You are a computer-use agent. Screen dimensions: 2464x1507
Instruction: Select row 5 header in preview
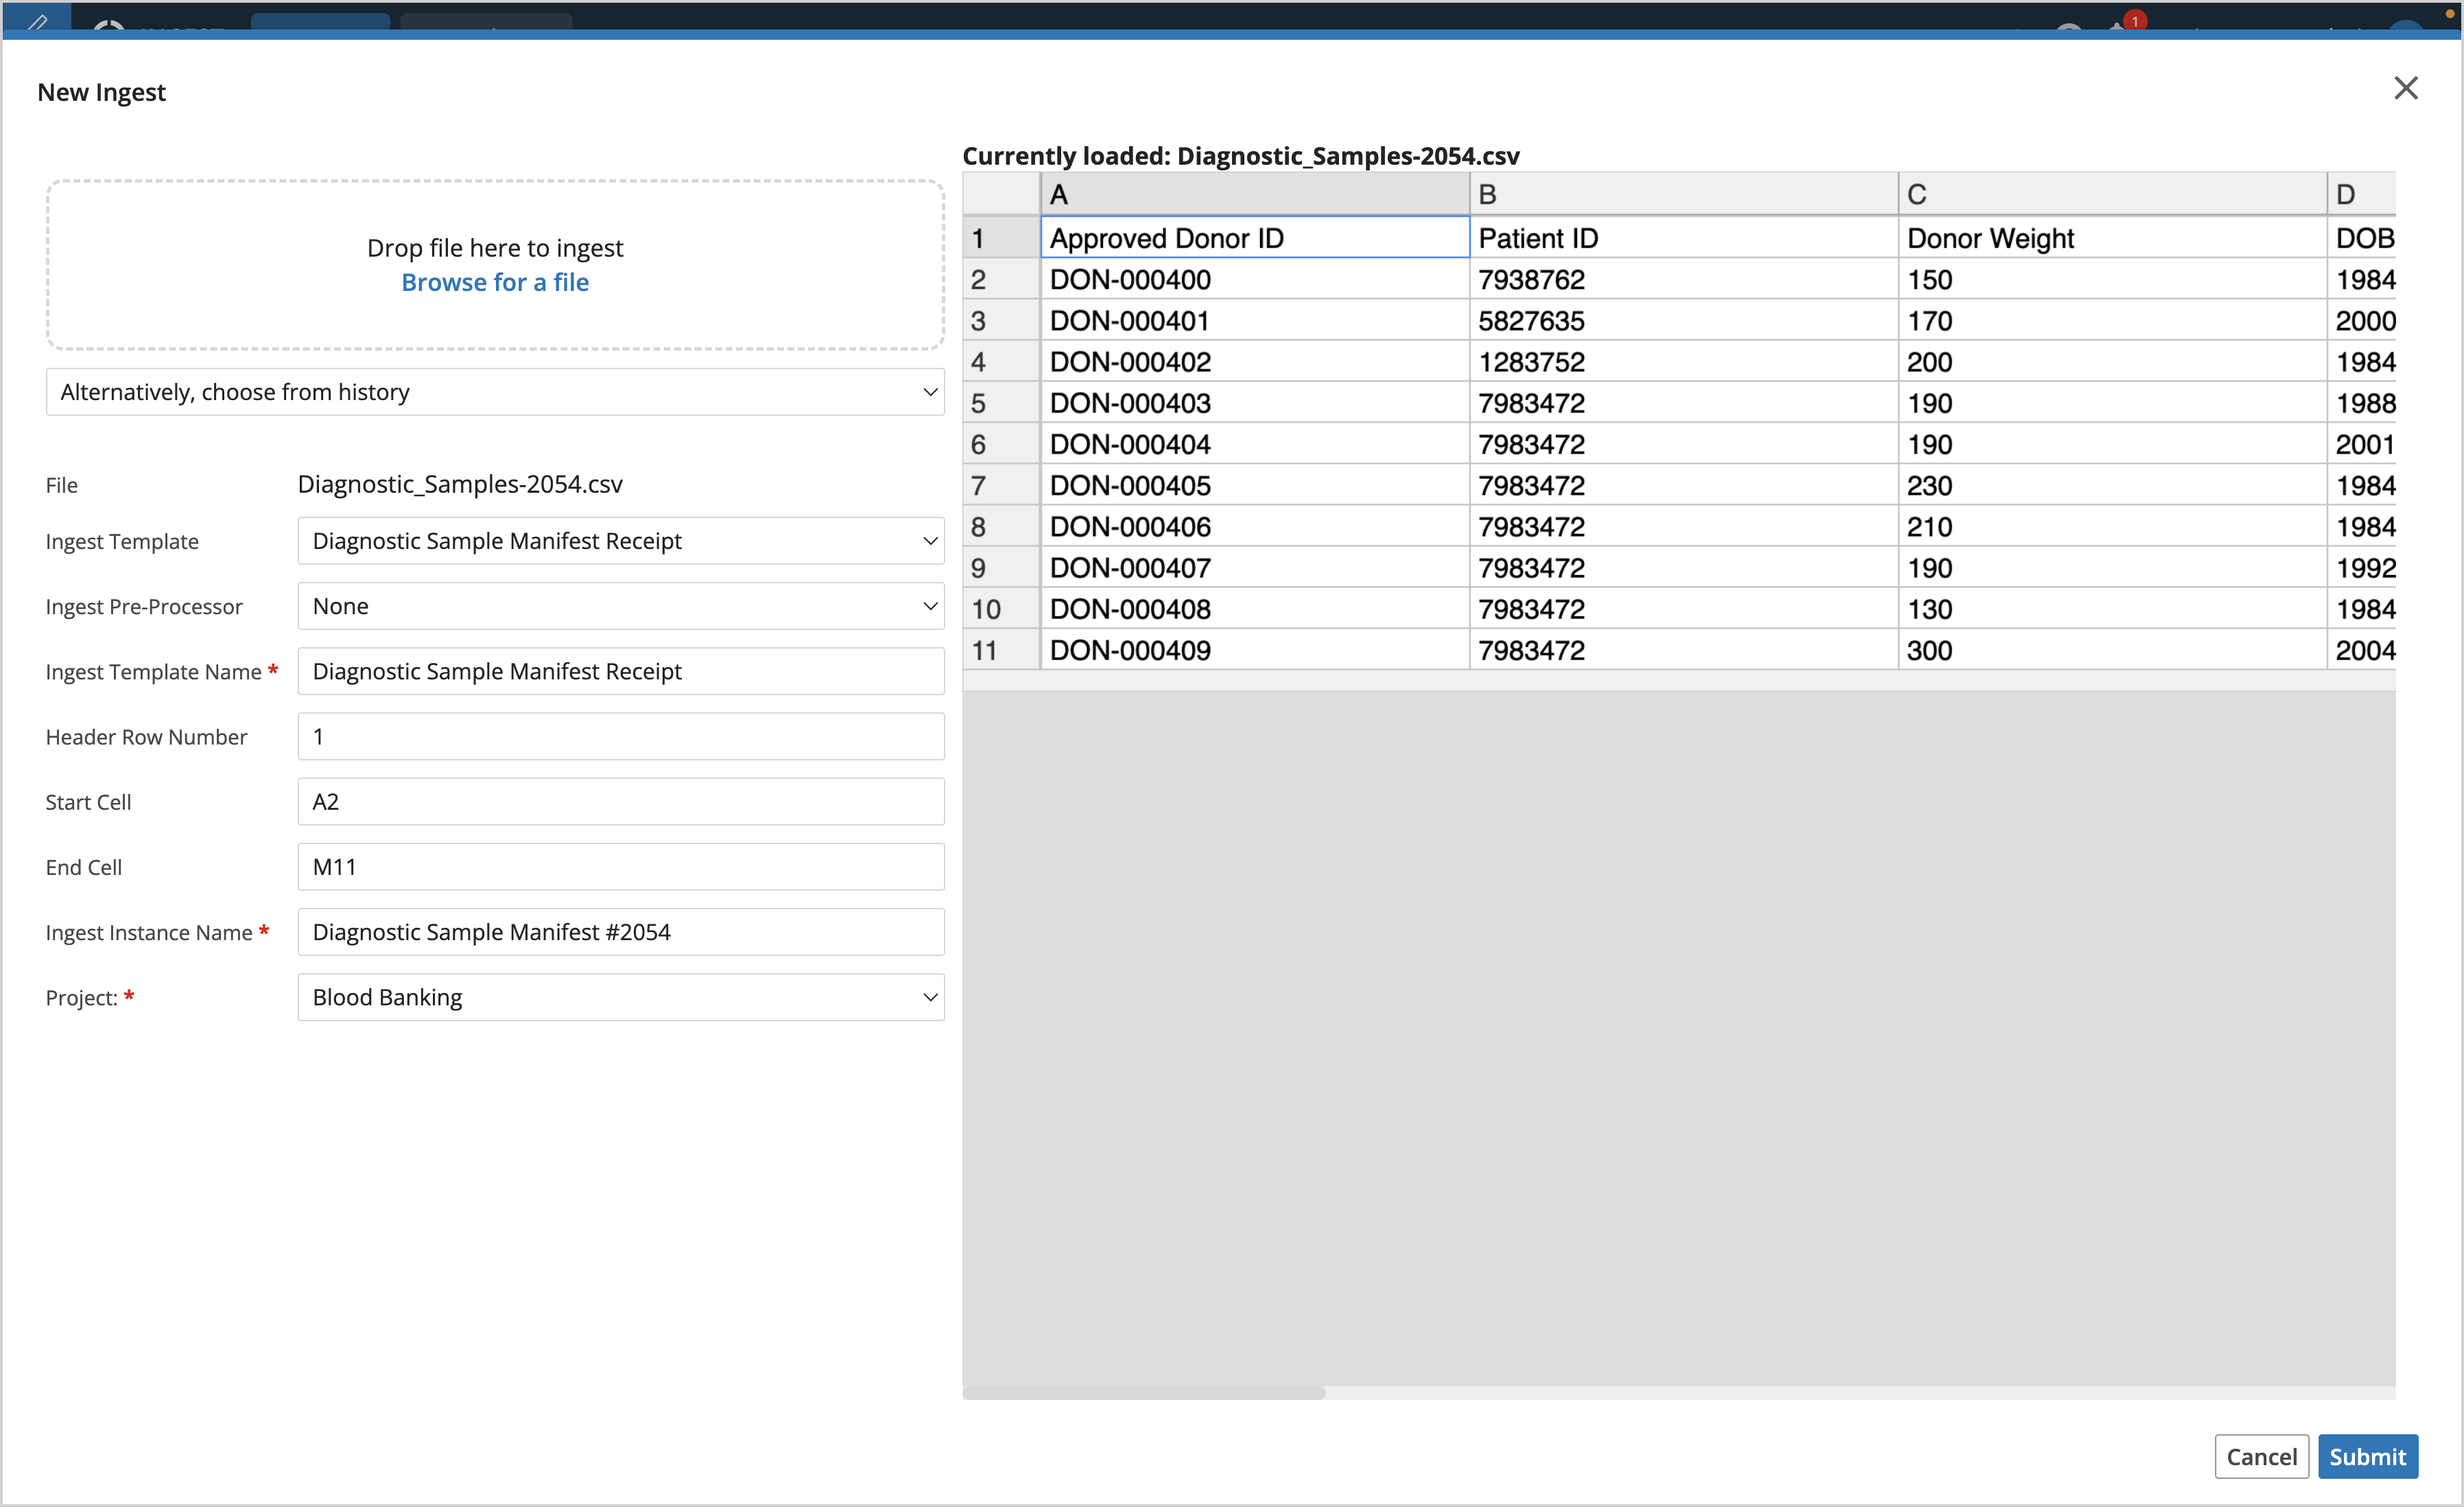click(1001, 404)
